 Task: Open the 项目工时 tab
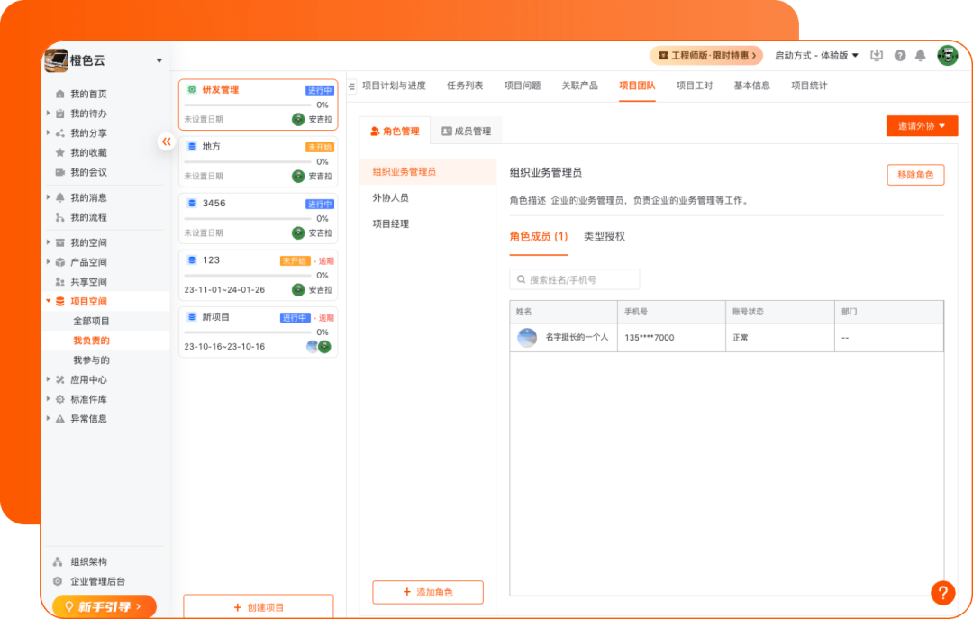[694, 86]
